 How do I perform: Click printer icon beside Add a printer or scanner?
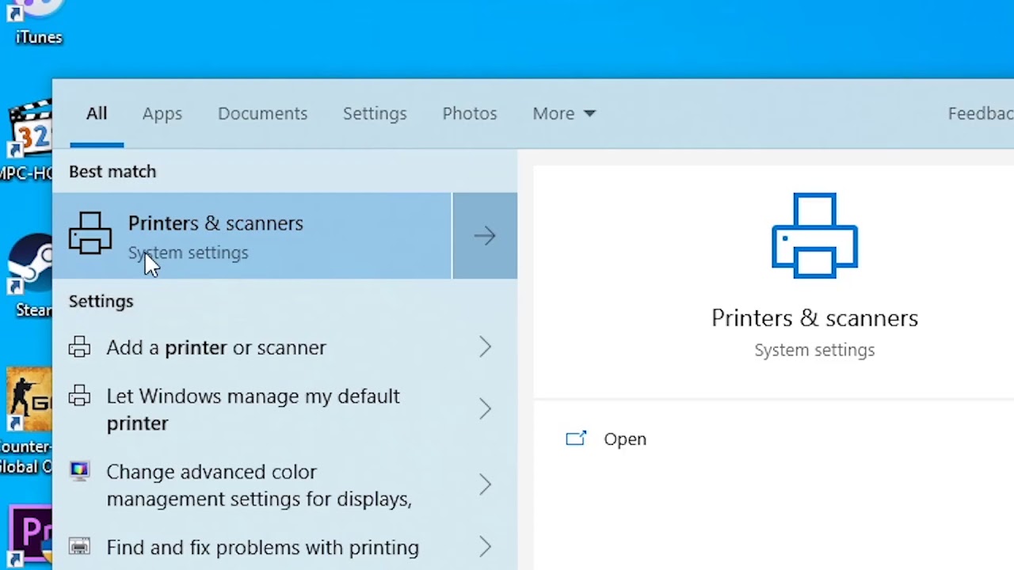[79, 347]
